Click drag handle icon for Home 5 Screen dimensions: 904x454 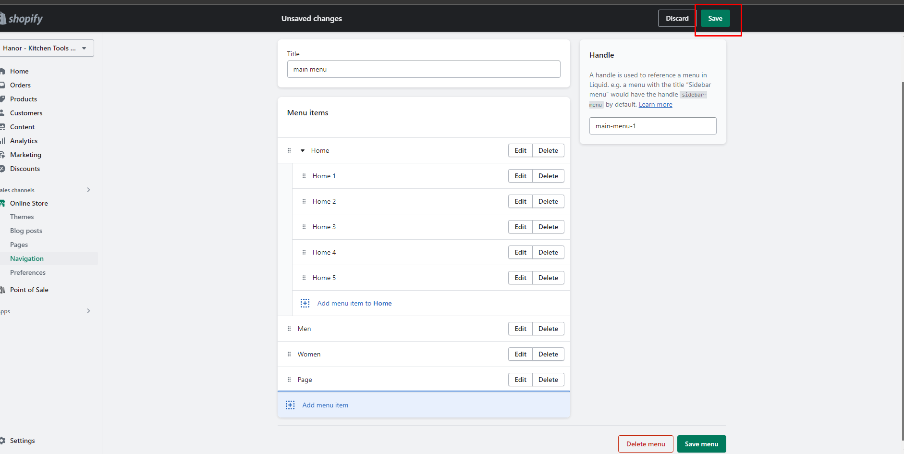[x=304, y=278]
